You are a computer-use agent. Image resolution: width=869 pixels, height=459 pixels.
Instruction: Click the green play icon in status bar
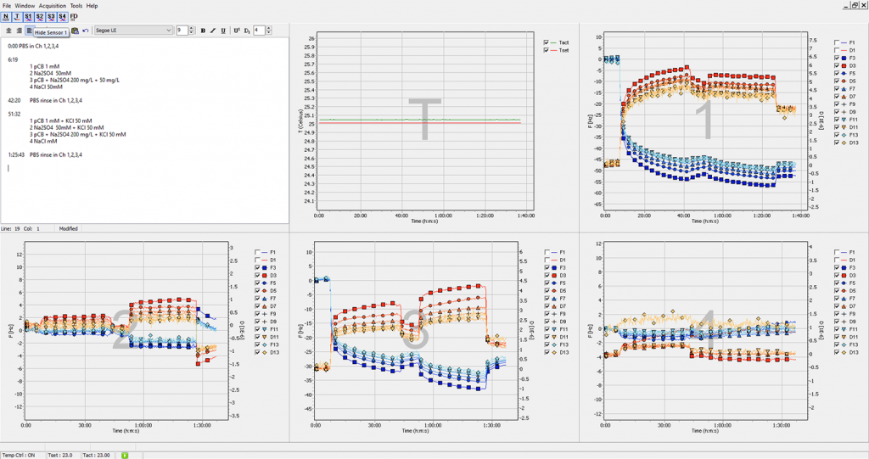pos(125,455)
